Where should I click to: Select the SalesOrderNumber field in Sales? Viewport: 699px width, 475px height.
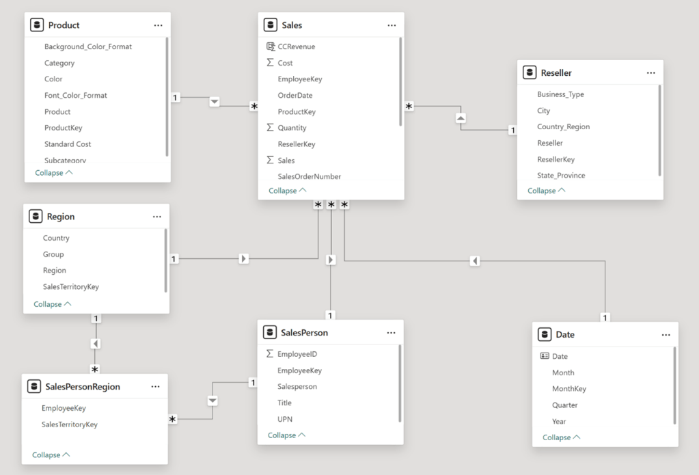309,176
